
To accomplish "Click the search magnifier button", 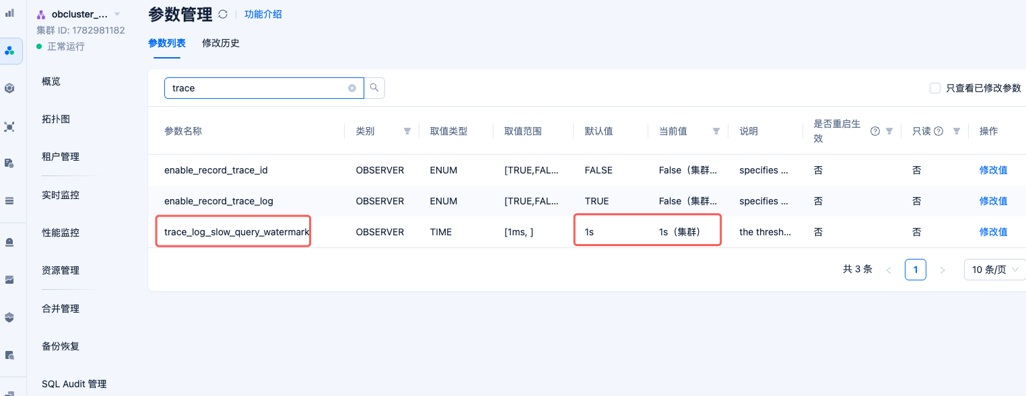I will coord(374,88).
